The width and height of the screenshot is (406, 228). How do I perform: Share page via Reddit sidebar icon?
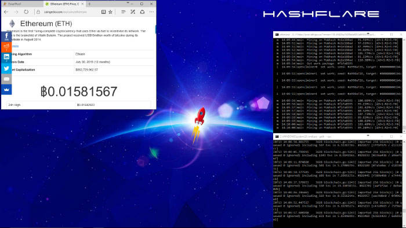[x=6, y=47]
